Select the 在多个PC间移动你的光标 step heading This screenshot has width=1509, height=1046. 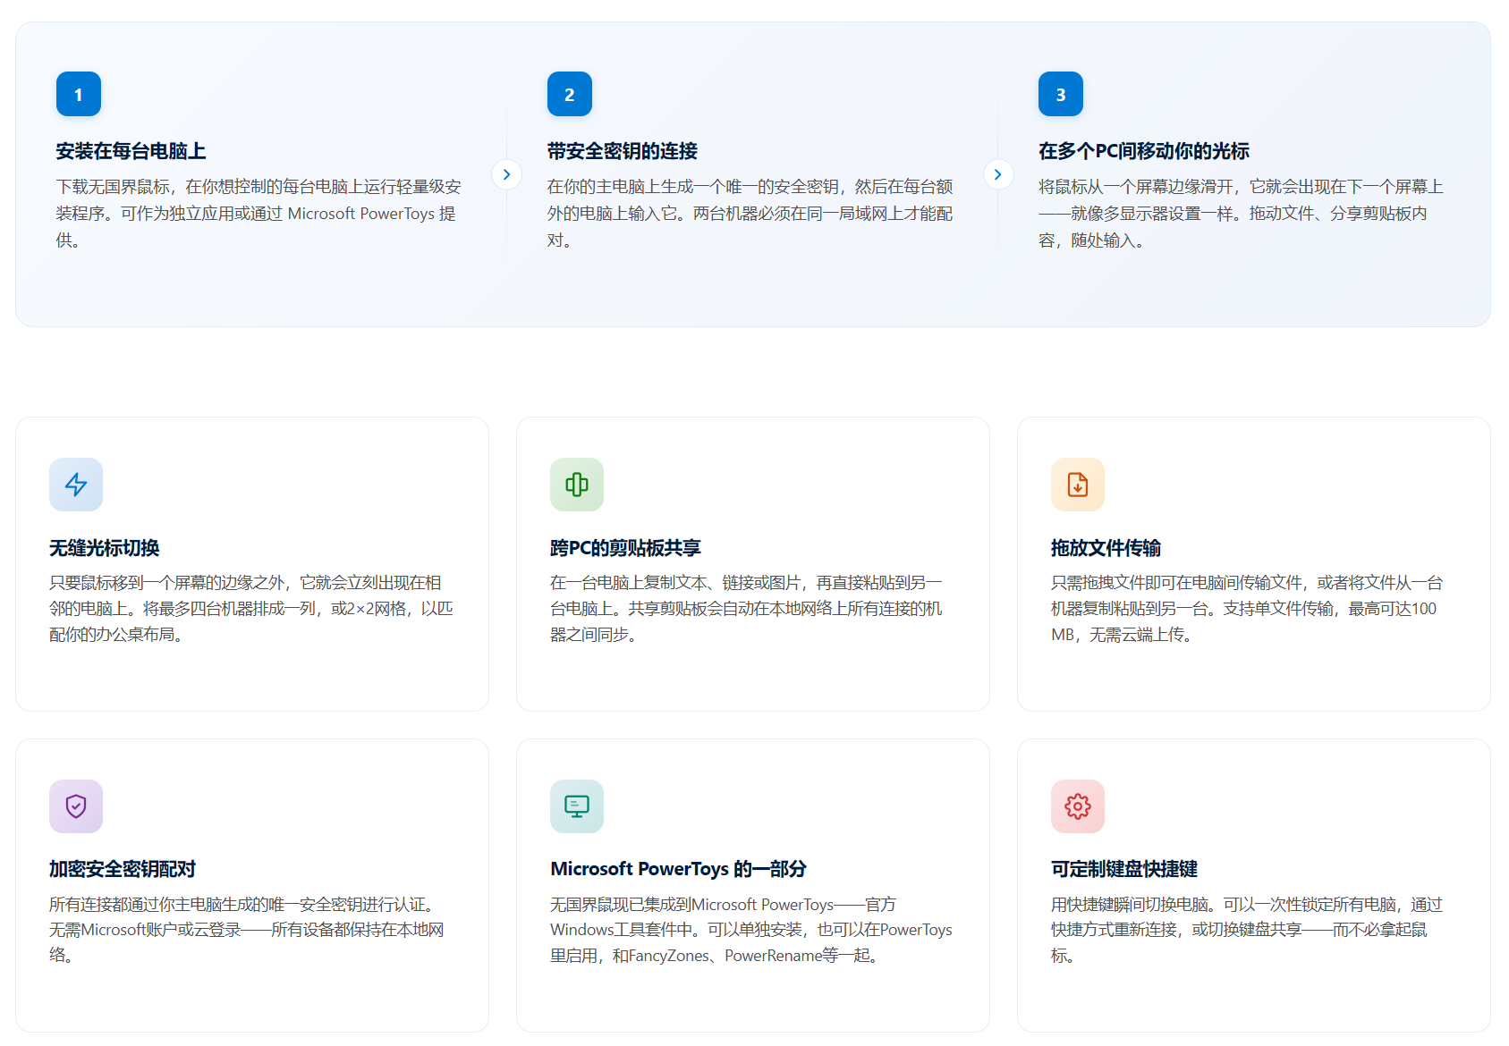pos(1143,151)
